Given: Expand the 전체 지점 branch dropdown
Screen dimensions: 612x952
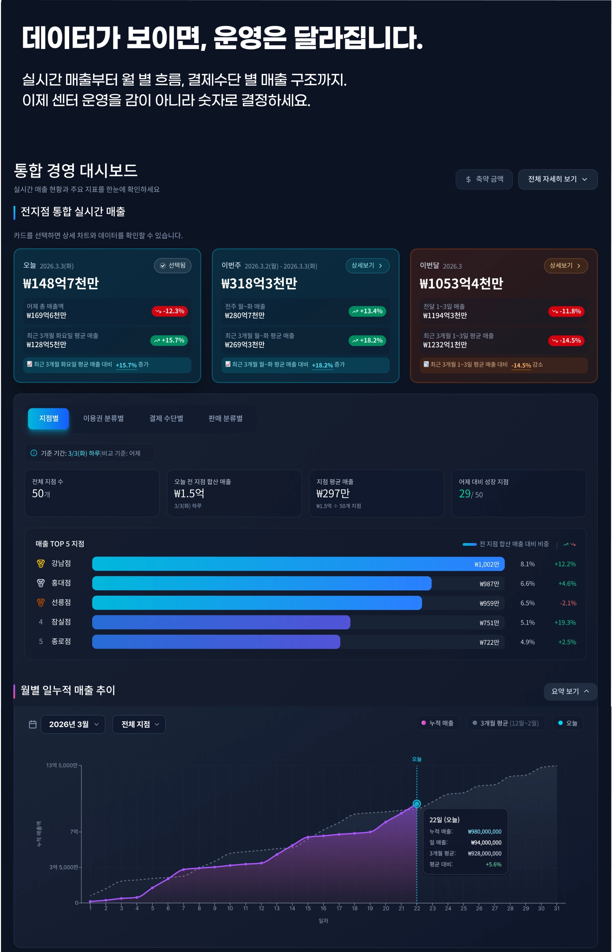Looking at the screenshot, I should pyautogui.click(x=139, y=724).
